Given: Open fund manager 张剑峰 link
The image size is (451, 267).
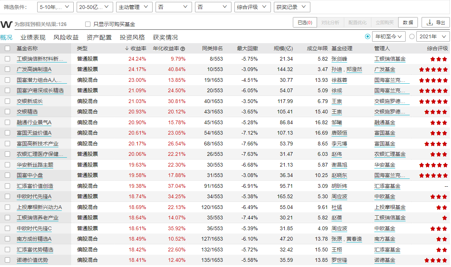Looking at the screenshot, I should (x=339, y=59).
